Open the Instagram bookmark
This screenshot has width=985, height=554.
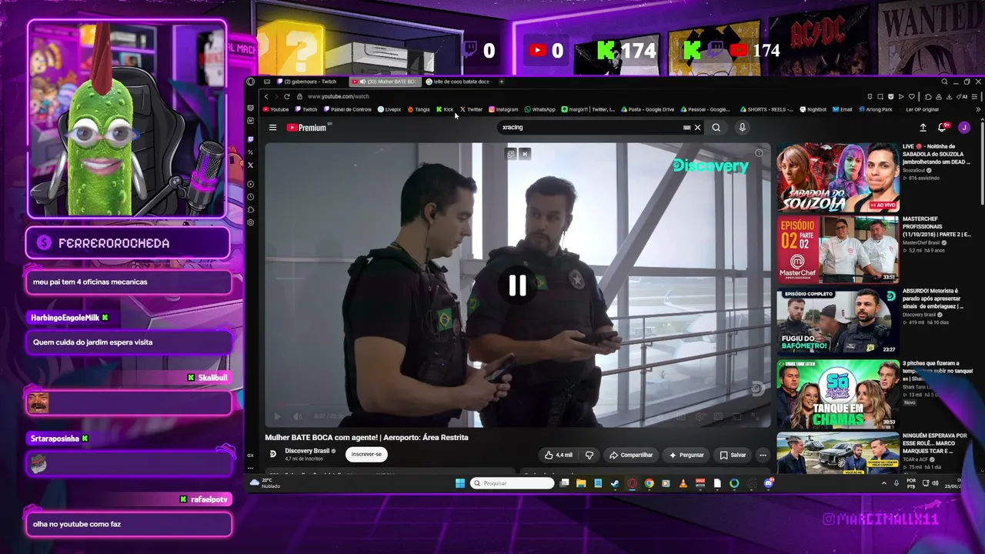503,109
